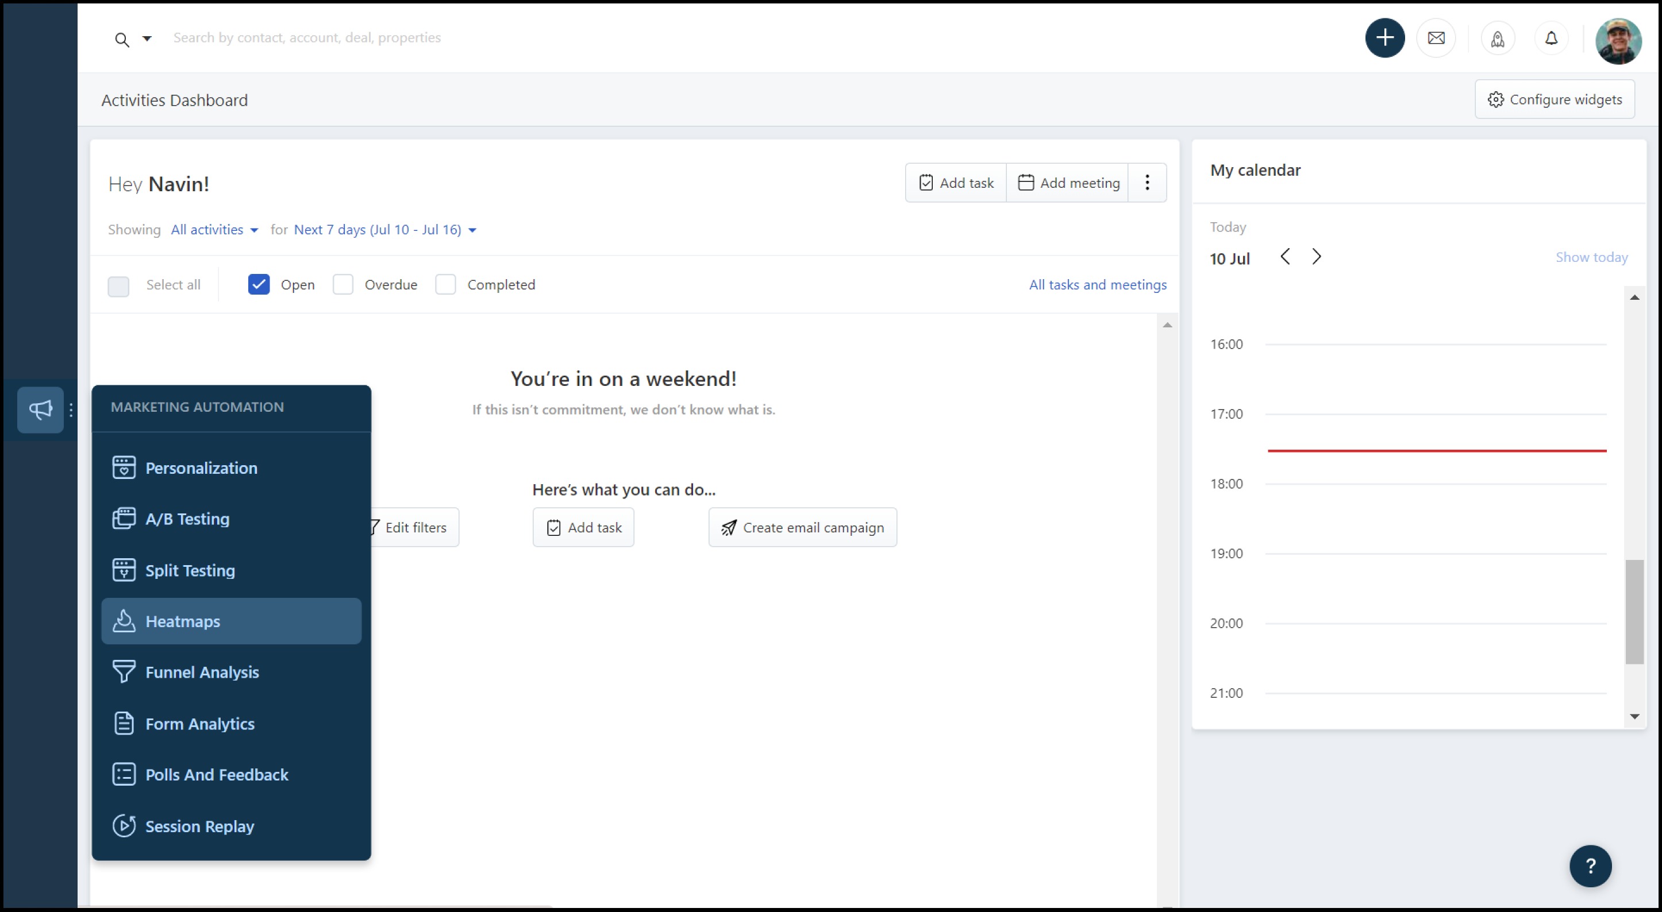Go to next day in calendar

point(1317,257)
